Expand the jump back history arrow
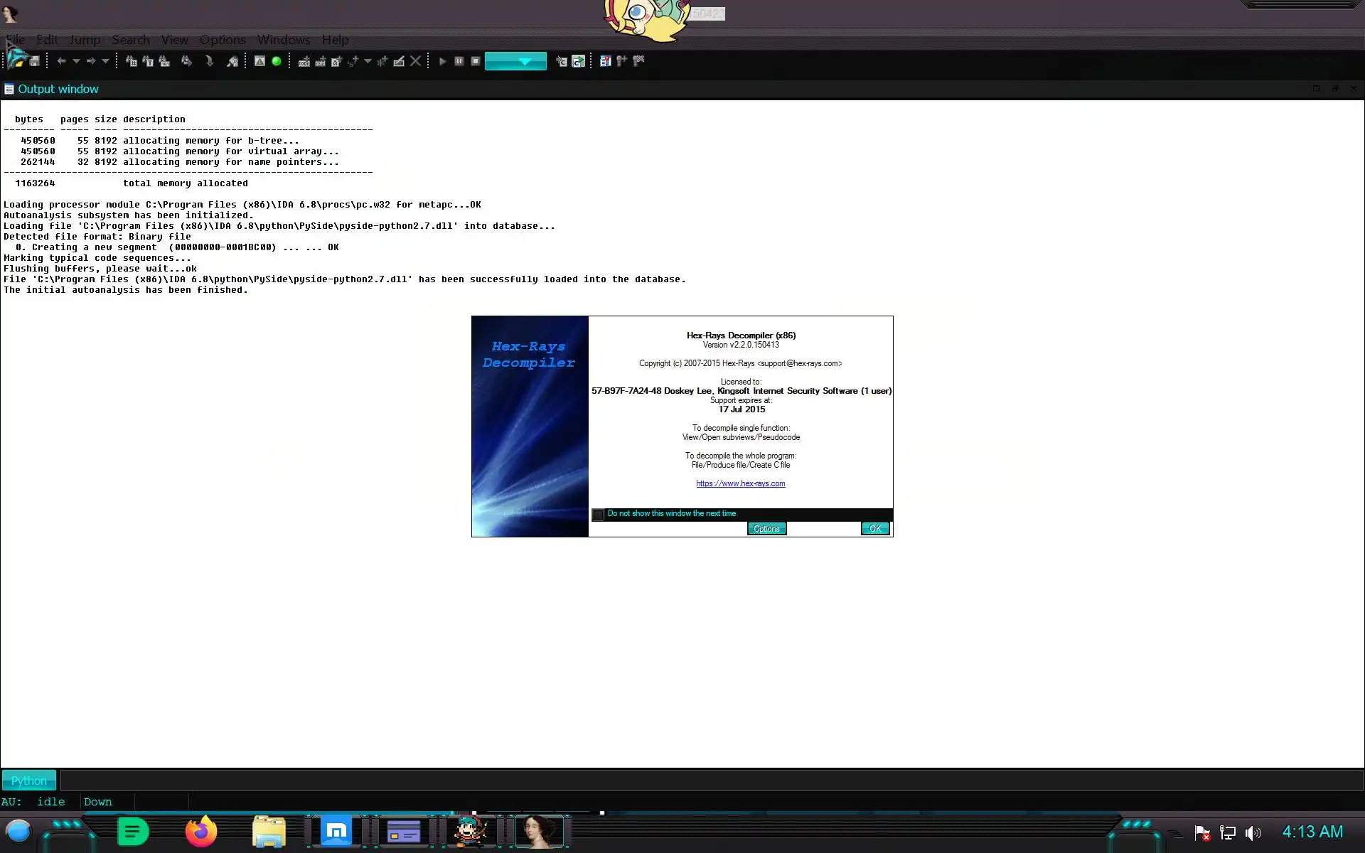Screen dimensions: 1365x853 click(x=76, y=61)
